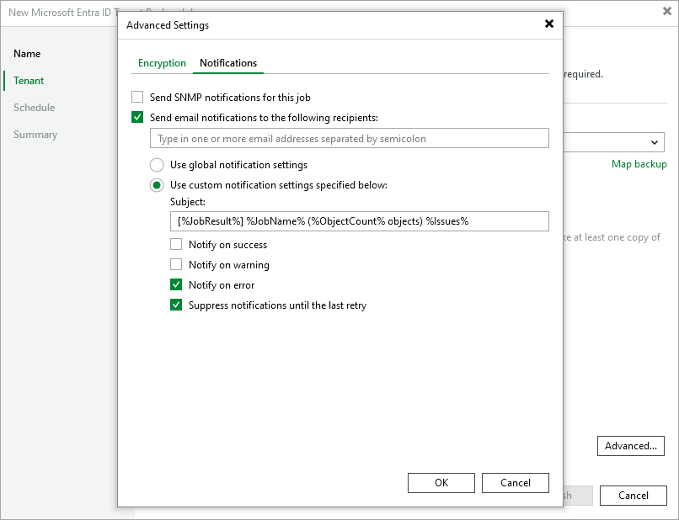The height and width of the screenshot is (520, 679).
Task: Select Use custom notification settings specified below
Action: (x=156, y=185)
